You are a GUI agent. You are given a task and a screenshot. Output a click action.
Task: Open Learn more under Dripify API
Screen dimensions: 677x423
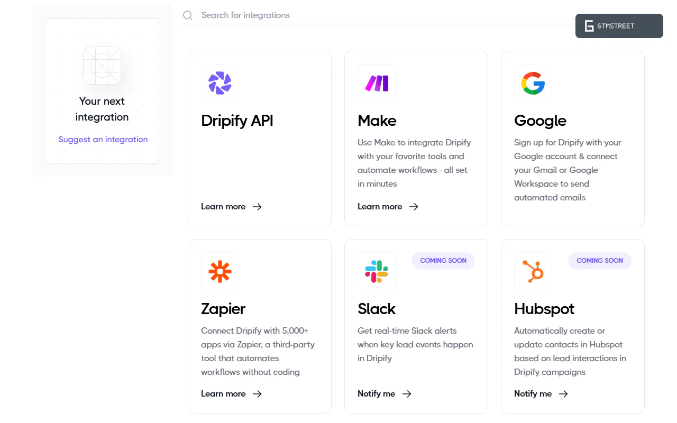(x=223, y=207)
